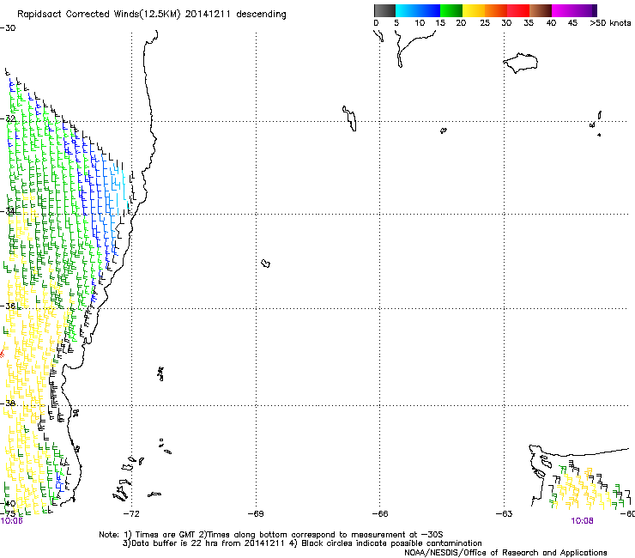Image resolution: width=635 pixels, height=558 pixels.
Task: Click the small island outline near -69, -35
Action: click(x=266, y=264)
